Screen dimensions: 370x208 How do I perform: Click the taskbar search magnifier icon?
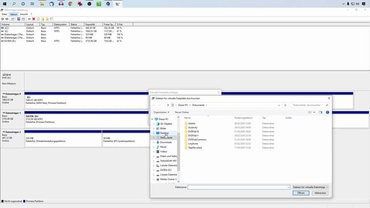(14, 4)
